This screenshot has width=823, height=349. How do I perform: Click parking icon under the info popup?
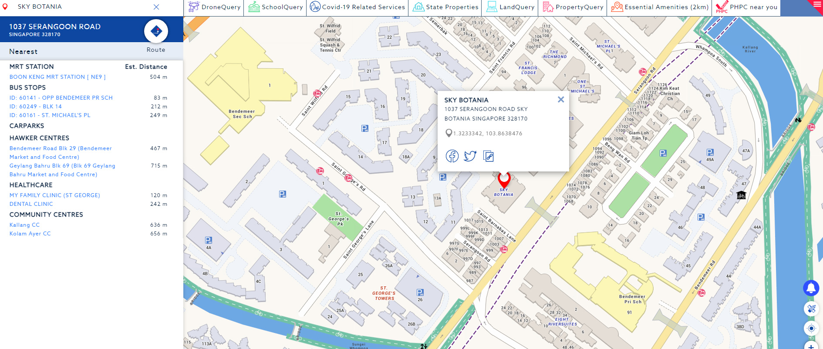pos(443,177)
